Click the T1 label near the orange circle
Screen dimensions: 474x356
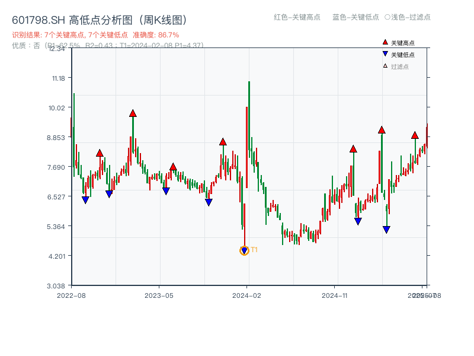(x=254, y=250)
